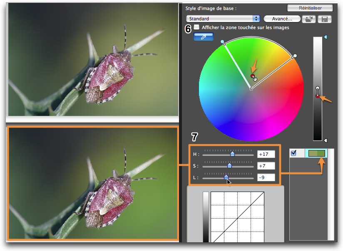
Task: Click the blue hue range handle on wheel edge
Action: click(x=222, y=42)
